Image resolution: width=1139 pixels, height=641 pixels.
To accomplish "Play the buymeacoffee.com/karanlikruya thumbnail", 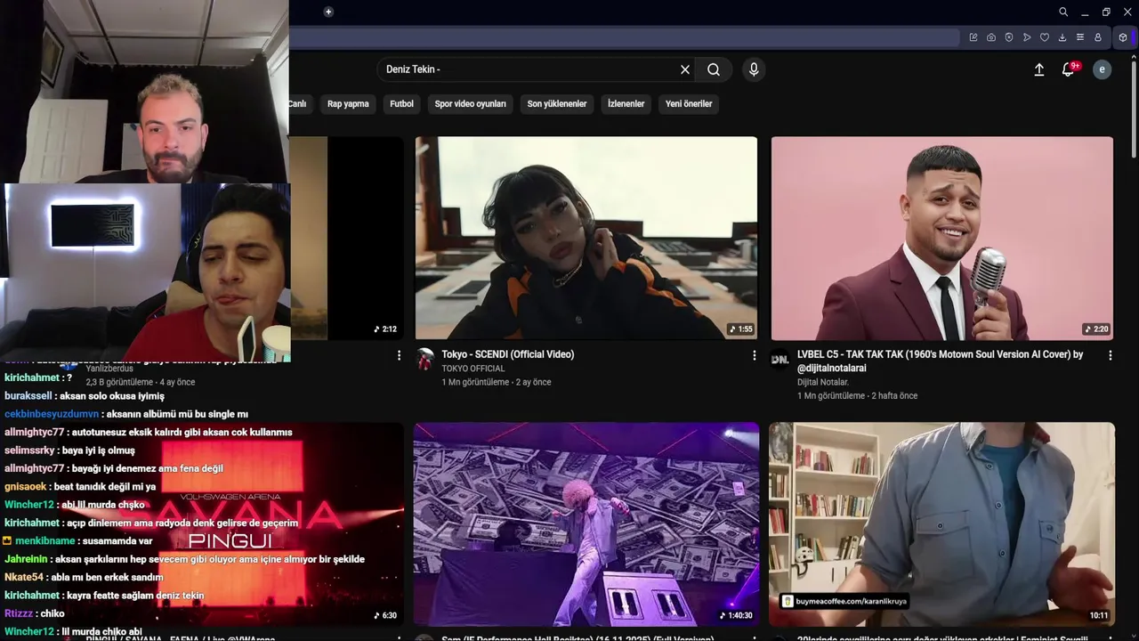I will coord(941,523).
